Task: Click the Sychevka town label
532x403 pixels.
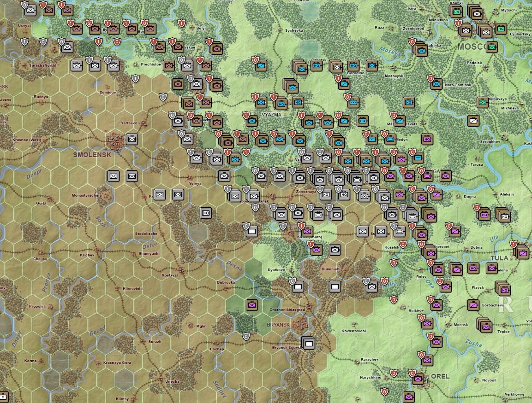Action: [x=294, y=30]
